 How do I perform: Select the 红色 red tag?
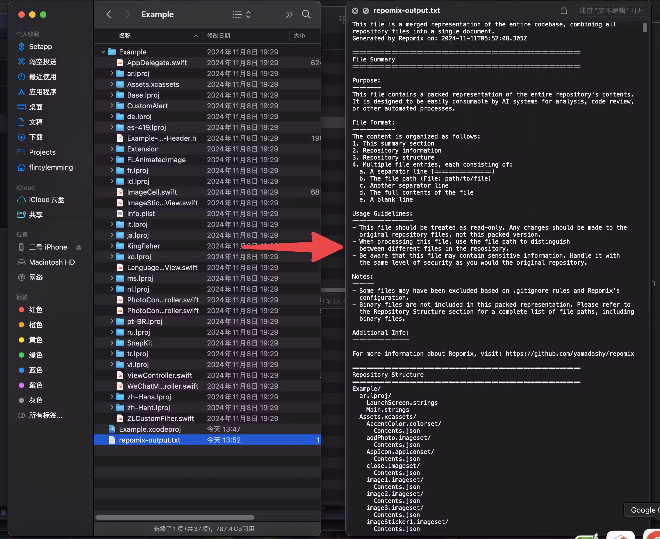coord(35,310)
